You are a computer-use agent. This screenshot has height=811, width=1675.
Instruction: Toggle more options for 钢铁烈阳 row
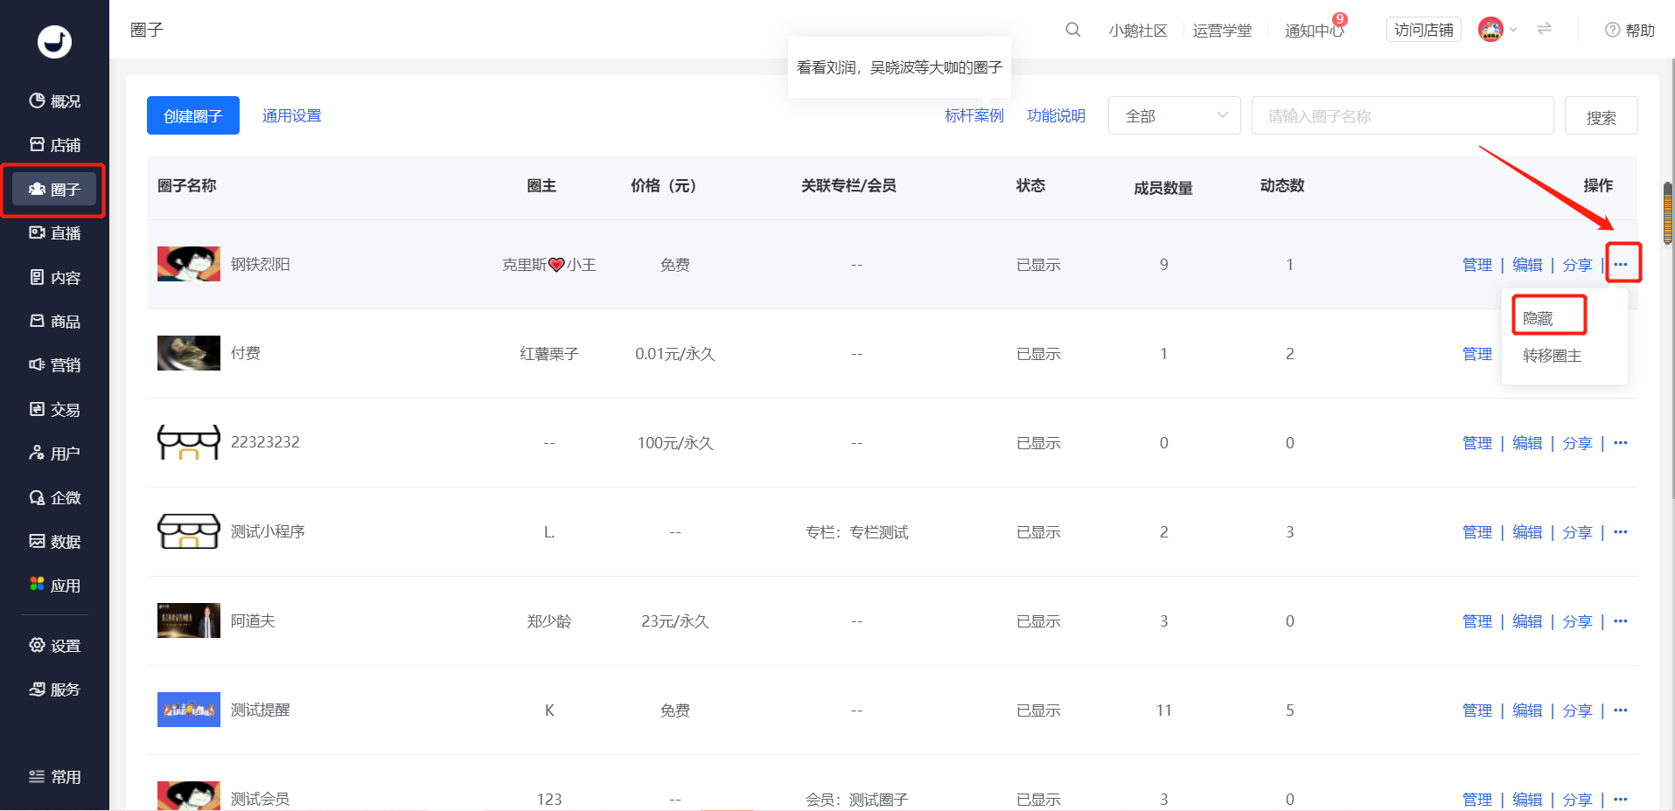(1621, 264)
